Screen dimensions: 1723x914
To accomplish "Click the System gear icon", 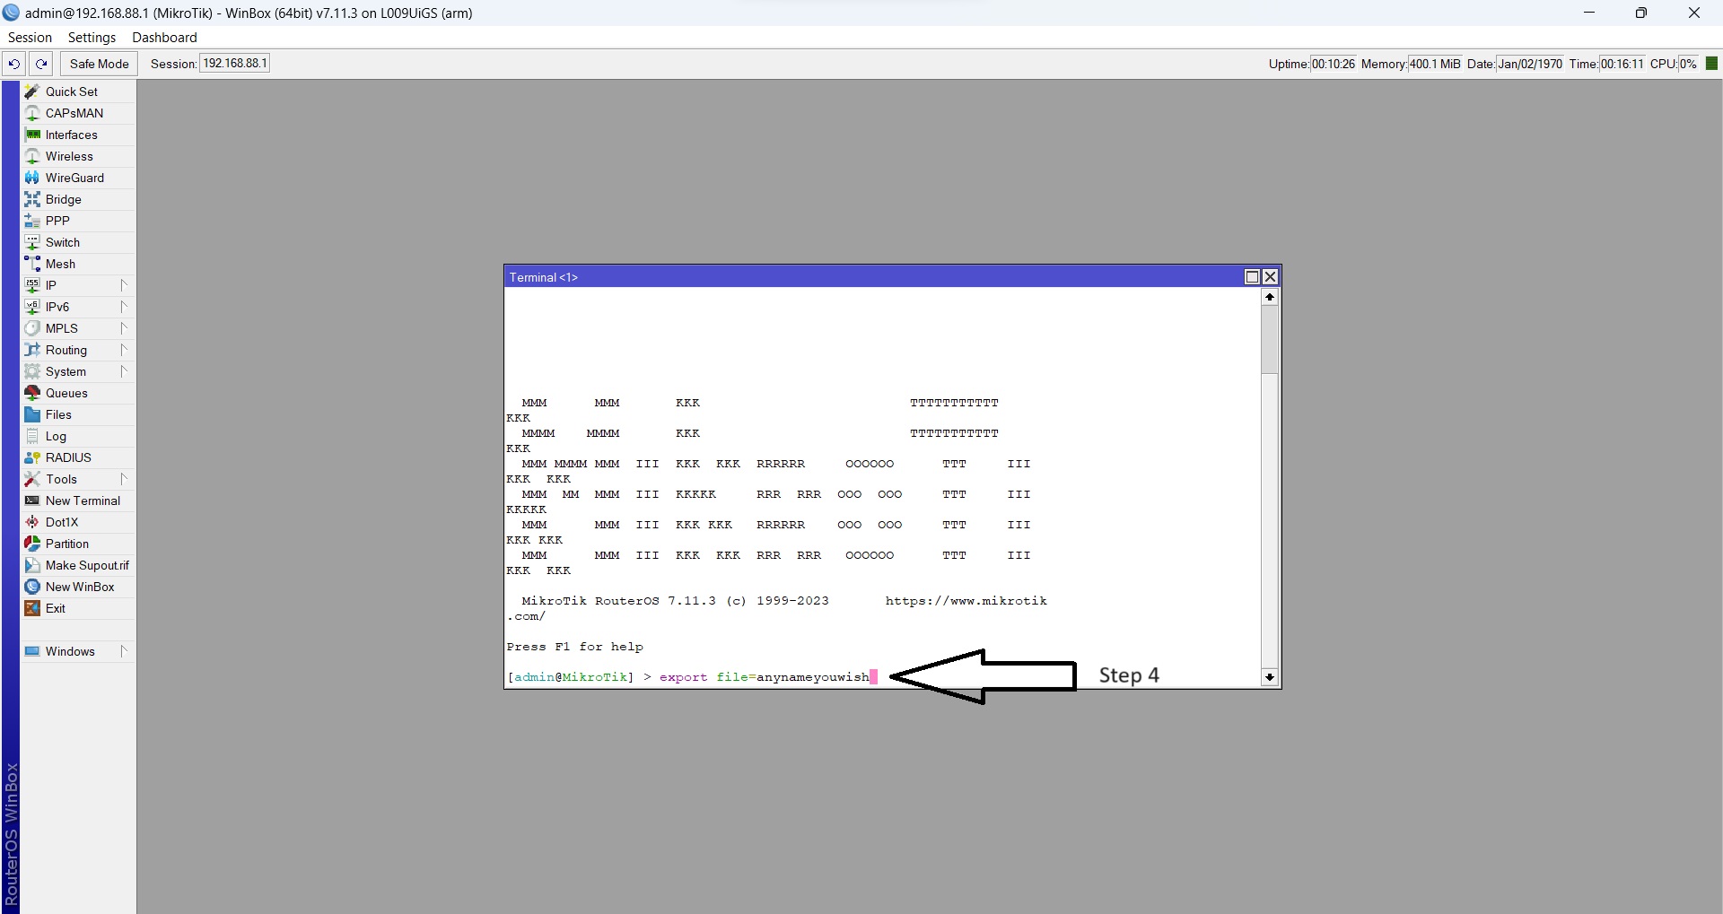I will (x=32, y=371).
